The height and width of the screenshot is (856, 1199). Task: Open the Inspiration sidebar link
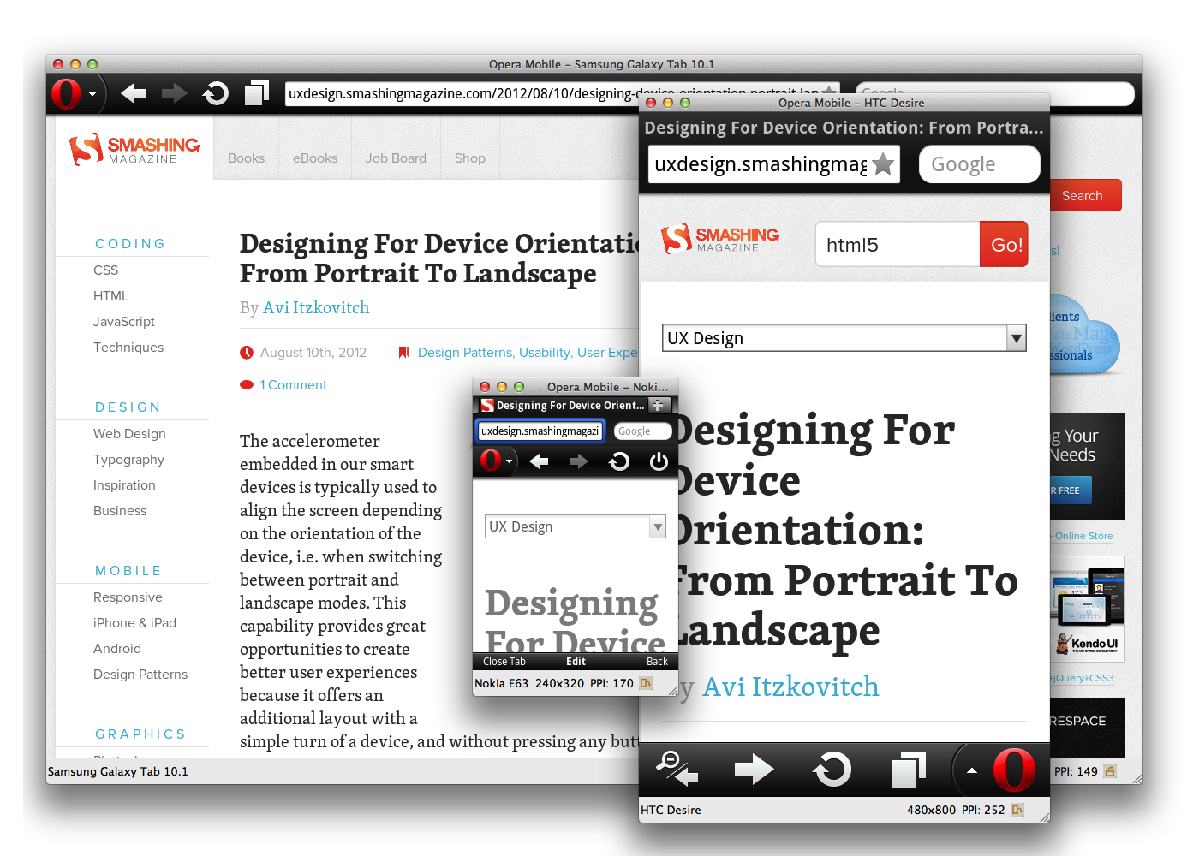click(124, 485)
